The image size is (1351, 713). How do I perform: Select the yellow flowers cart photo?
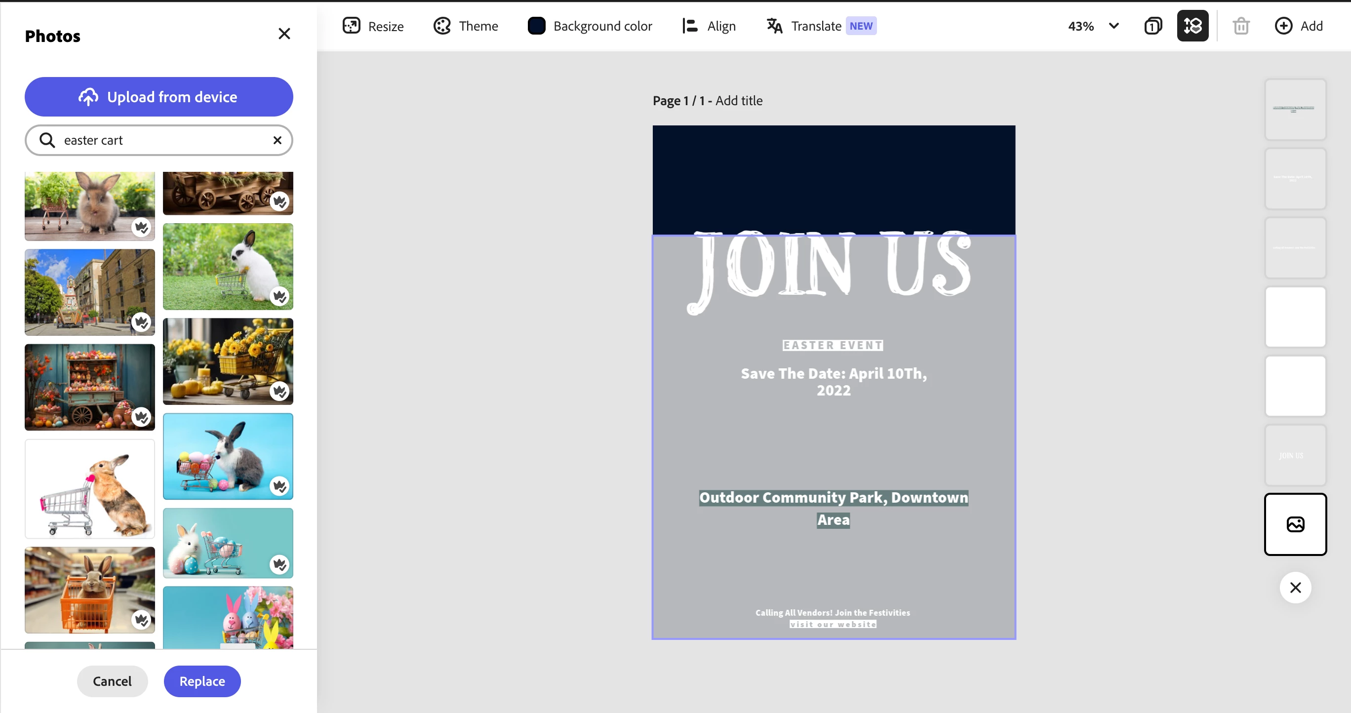click(x=228, y=361)
